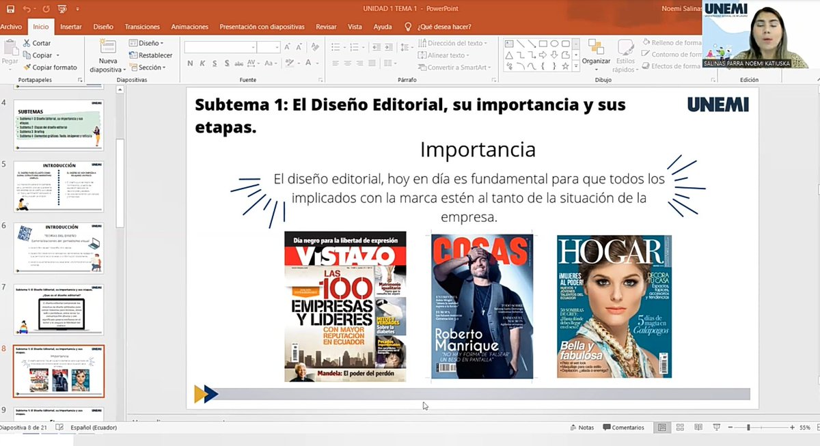Open slide Diseño layout dropdown in Diapositivas group
This screenshot has height=446, width=820.
146,43
